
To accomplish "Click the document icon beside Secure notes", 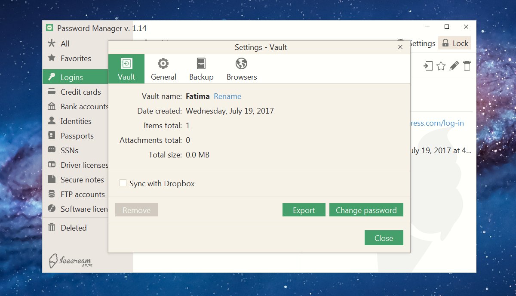I will [x=52, y=179].
